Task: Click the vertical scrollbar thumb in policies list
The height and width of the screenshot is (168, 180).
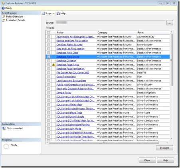Action: click(x=171, y=60)
